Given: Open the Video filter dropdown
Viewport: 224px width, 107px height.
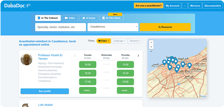Looking at the screenshot, I should (x=104, y=41).
